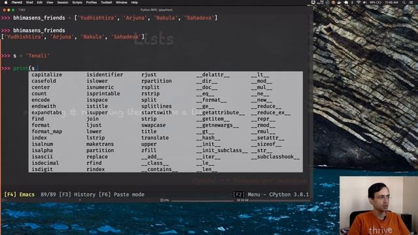Select 'count' completion entry
This screenshot has width=418, height=235.
(39, 93)
